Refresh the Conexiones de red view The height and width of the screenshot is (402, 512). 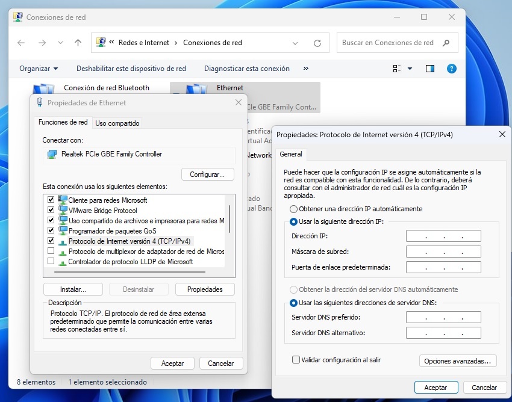click(x=317, y=42)
